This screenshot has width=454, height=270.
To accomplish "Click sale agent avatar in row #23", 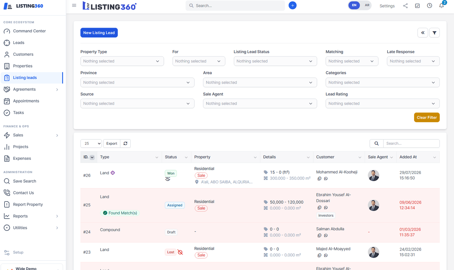I will point(374,252).
